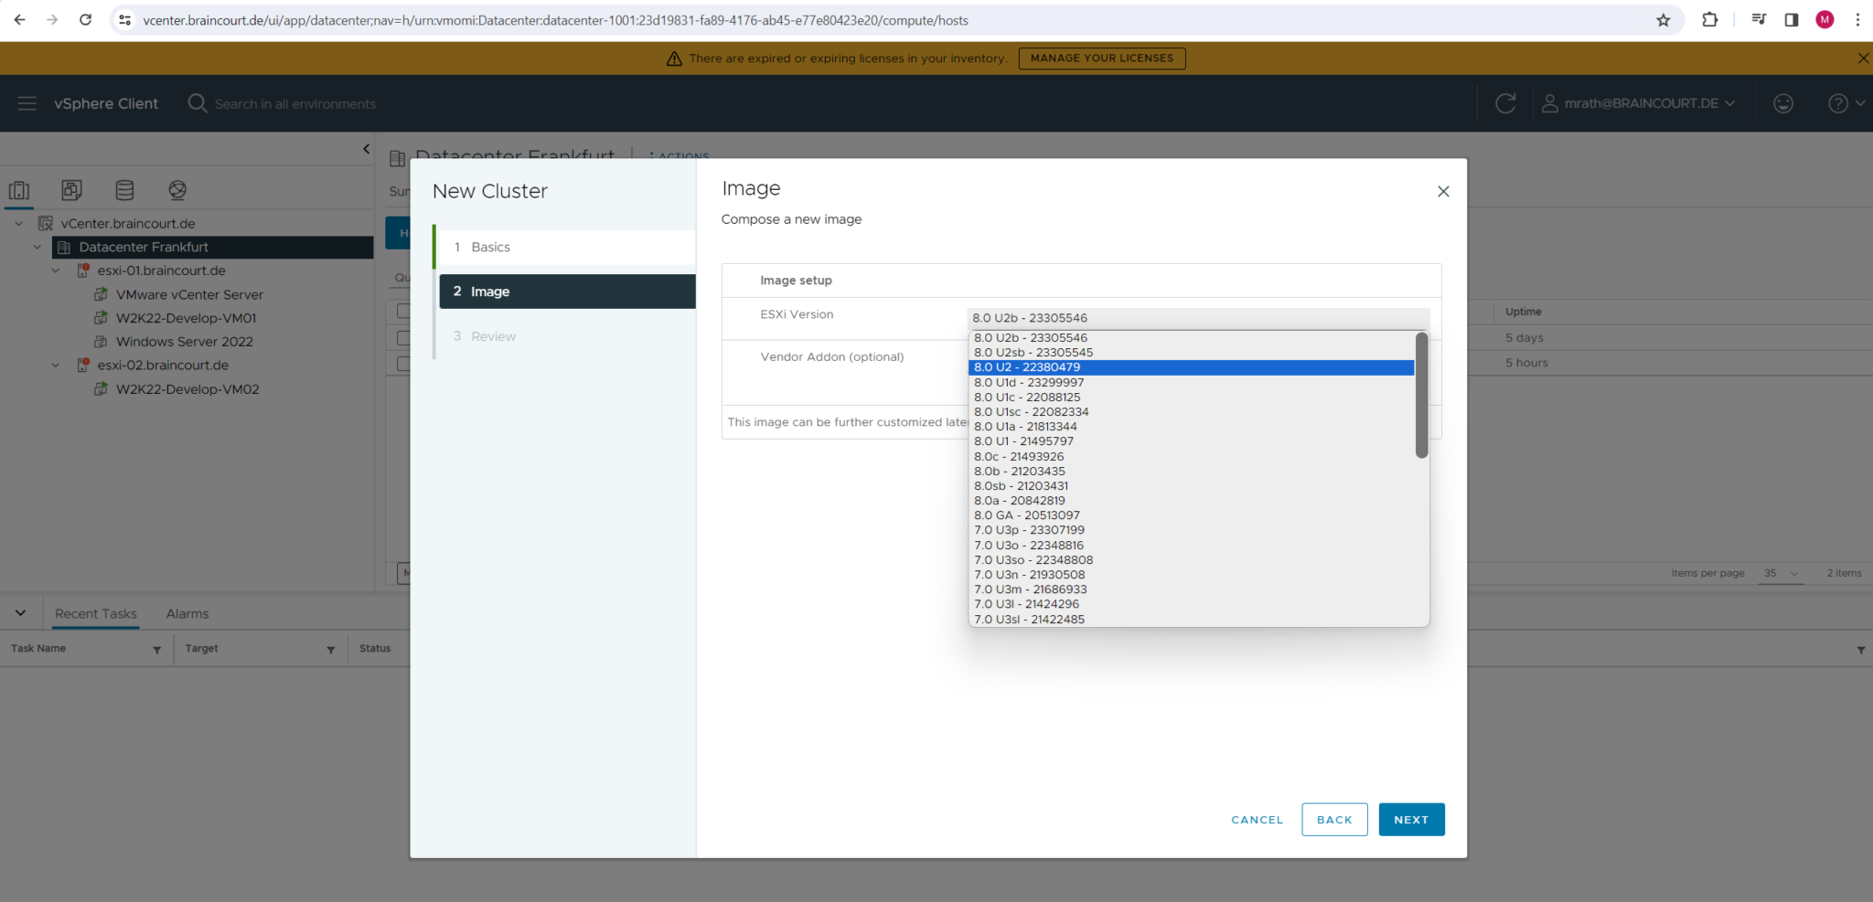Select ESXi version 8.0 U1d - 23299997
Viewport: 1873px width, 902px height.
[1029, 382]
